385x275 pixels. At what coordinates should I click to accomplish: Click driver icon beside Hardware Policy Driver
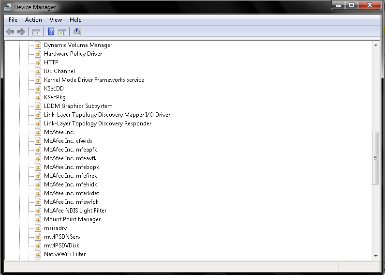[38, 54]
